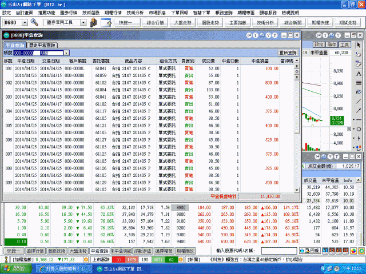Click the magnifier search icon beside stock code
The width and height of the screenshot is (366, 274).
(x=35, y=22)
